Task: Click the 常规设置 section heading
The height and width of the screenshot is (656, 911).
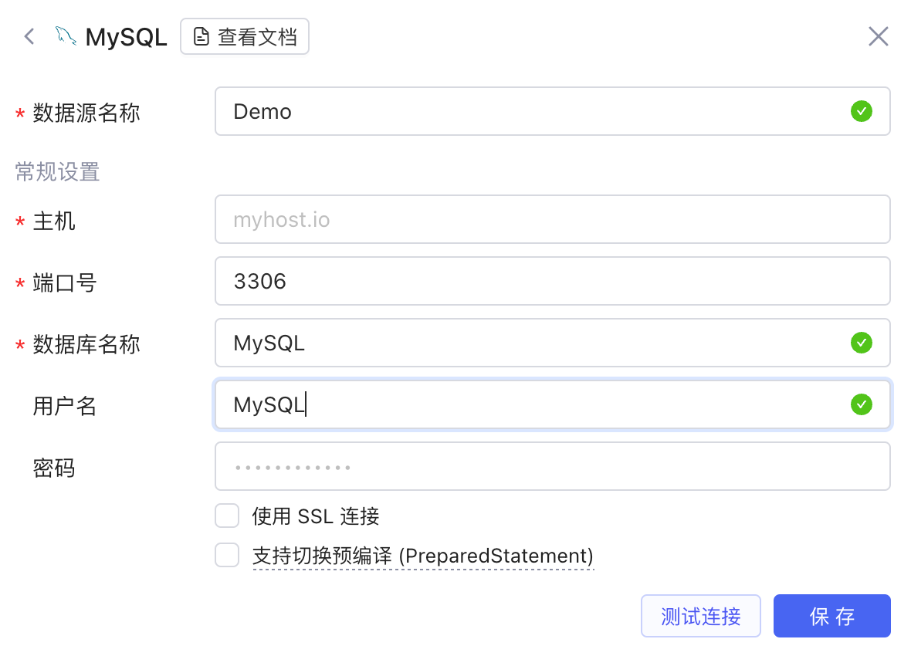Action: click(58, 172)
